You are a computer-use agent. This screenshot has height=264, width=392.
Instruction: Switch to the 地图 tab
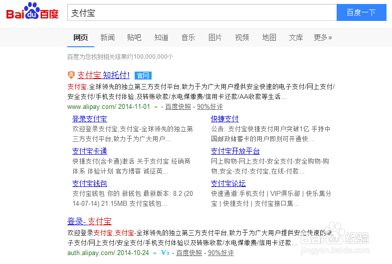click(x=269, y=37)
